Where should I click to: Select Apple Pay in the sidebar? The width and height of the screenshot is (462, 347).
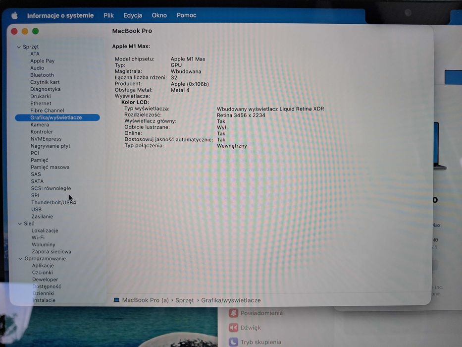(42, 61)
